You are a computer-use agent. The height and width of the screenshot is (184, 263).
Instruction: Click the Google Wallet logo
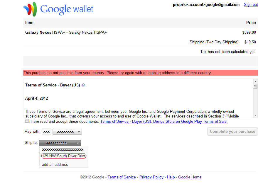click(58, 9)
